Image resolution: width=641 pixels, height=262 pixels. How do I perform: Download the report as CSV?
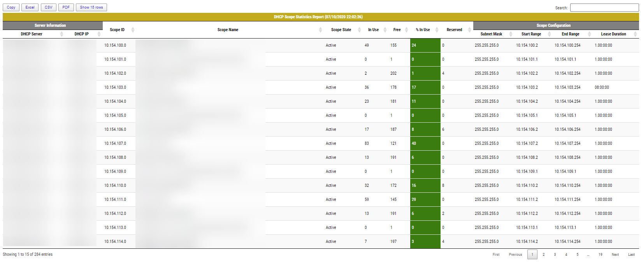point(49,7)
